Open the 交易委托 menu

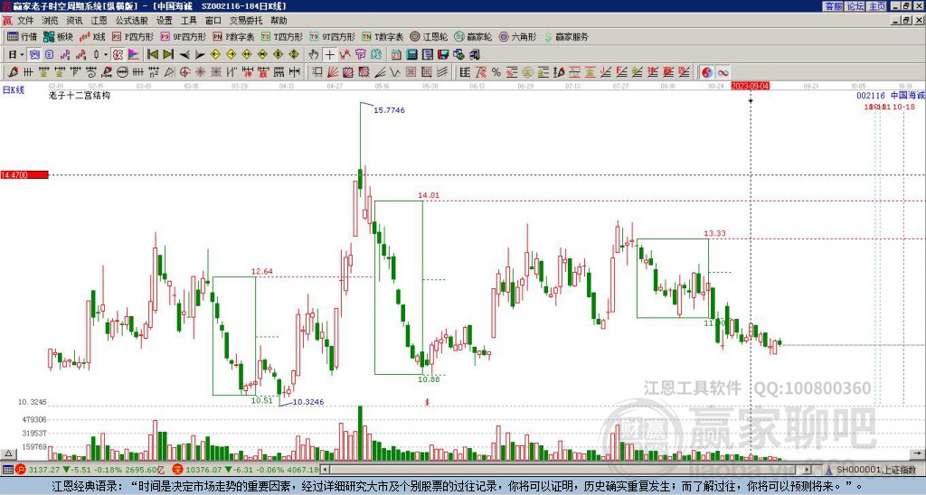click(246, 21)
